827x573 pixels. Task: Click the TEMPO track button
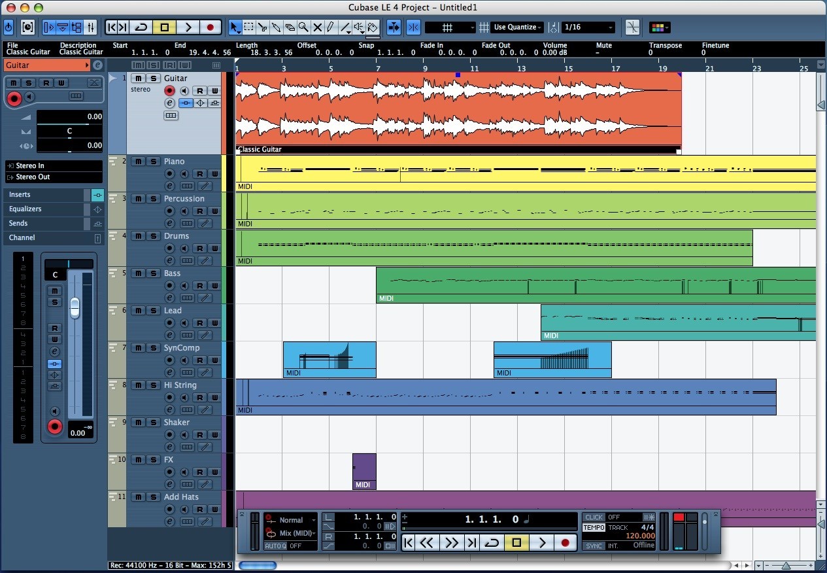(594, 527)
